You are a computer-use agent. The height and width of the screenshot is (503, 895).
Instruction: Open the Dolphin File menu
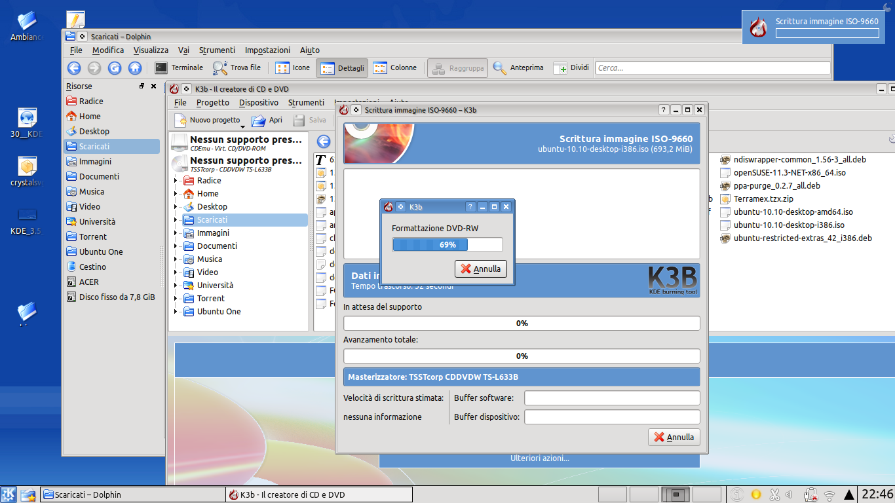[x=76, y=50]
